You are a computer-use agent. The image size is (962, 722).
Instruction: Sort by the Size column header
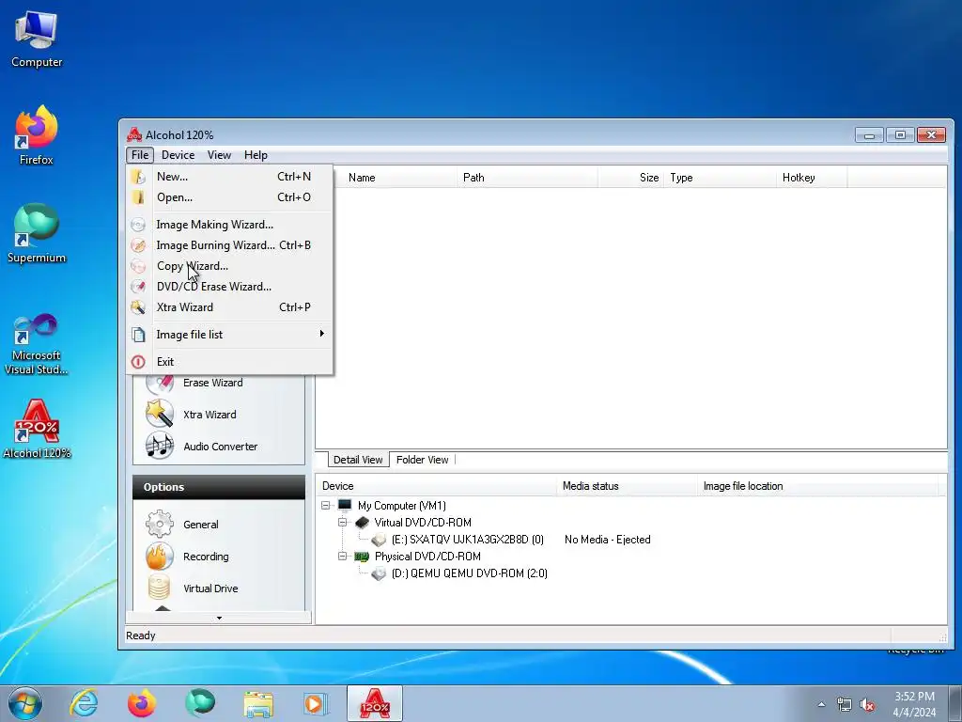[630, 178]
